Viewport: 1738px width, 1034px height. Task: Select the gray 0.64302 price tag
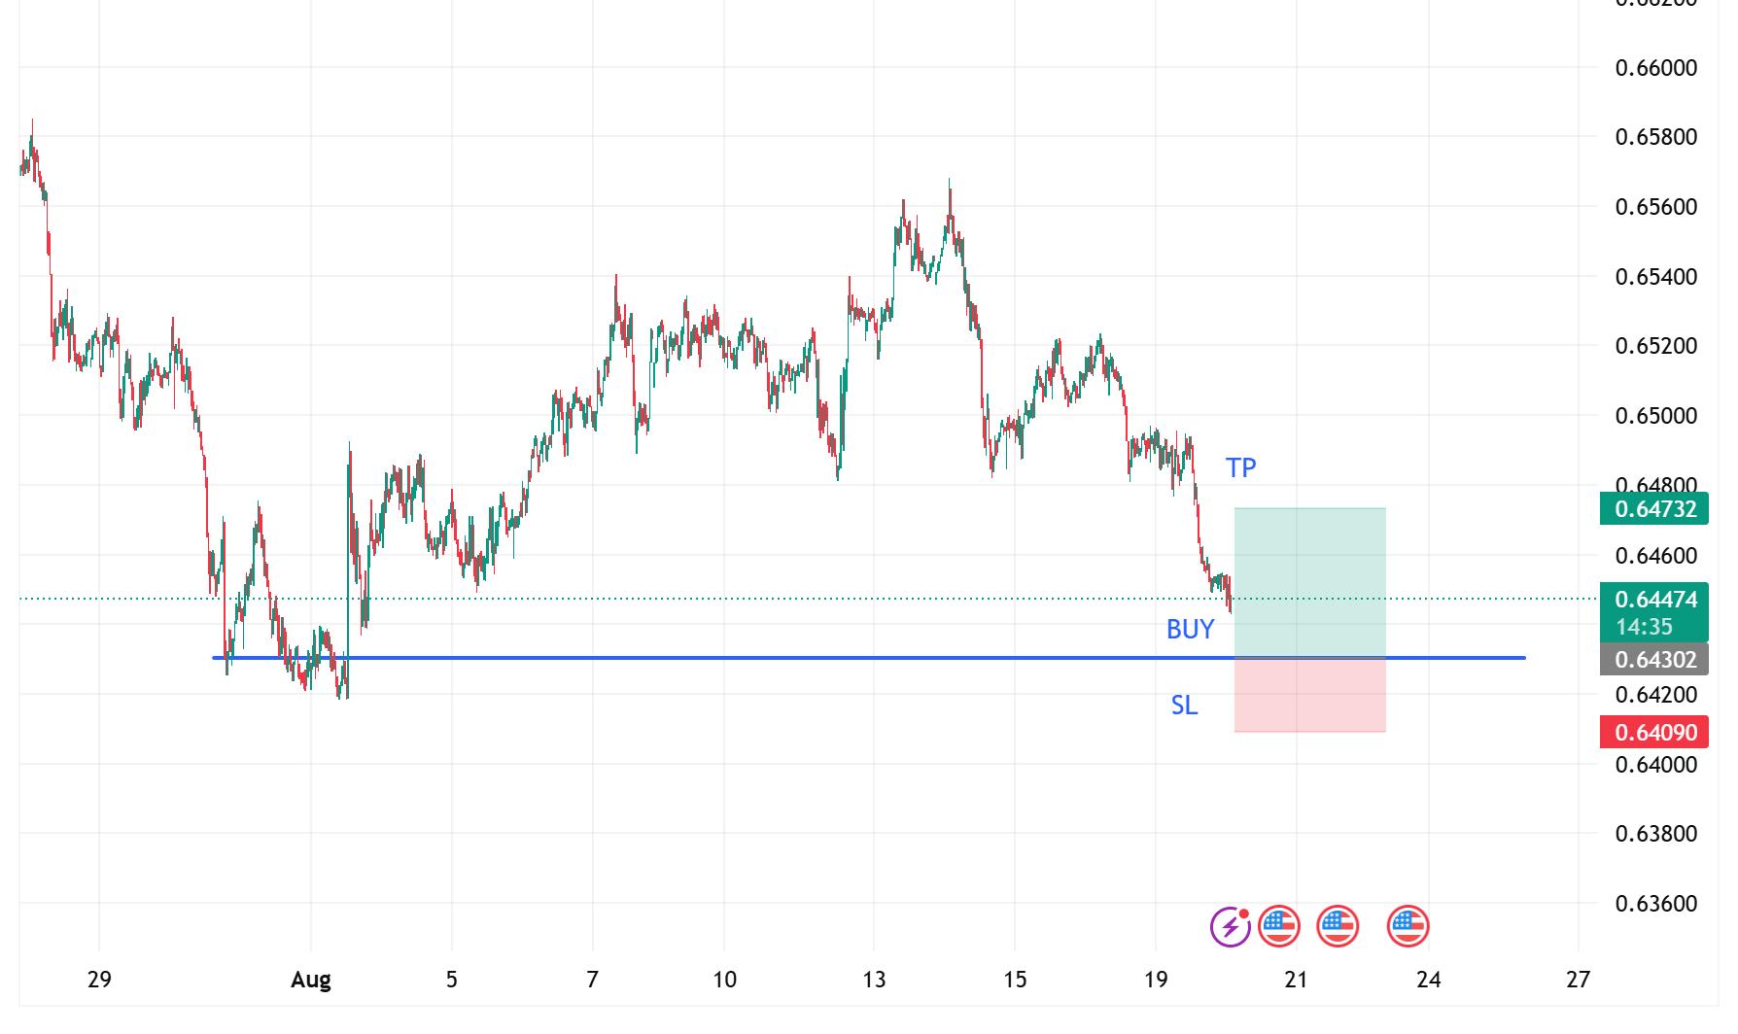1654,660
